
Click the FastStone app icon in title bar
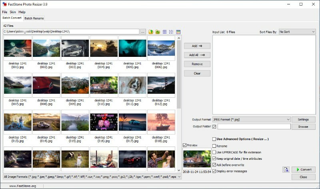[x=4, y=4]
